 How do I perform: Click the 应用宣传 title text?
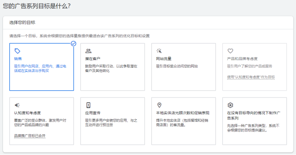tap(92, 113)
